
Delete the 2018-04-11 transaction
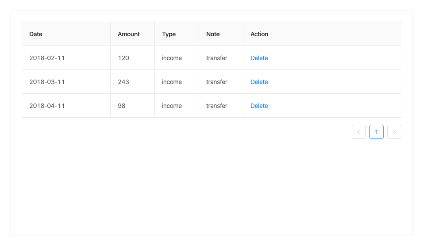click(259, 106)
